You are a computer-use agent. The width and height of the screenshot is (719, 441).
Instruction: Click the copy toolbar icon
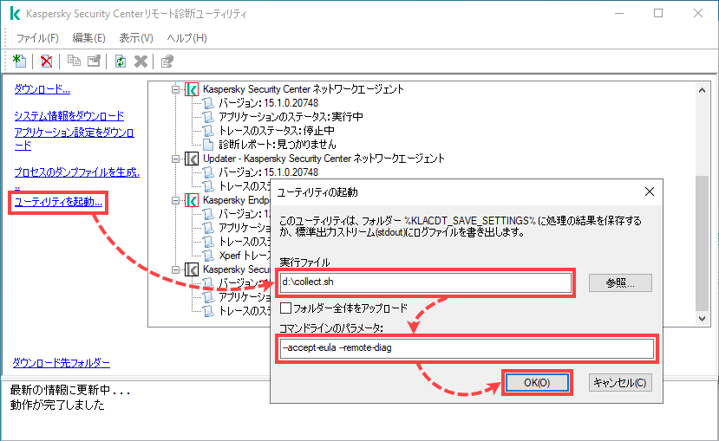(74, 61)
